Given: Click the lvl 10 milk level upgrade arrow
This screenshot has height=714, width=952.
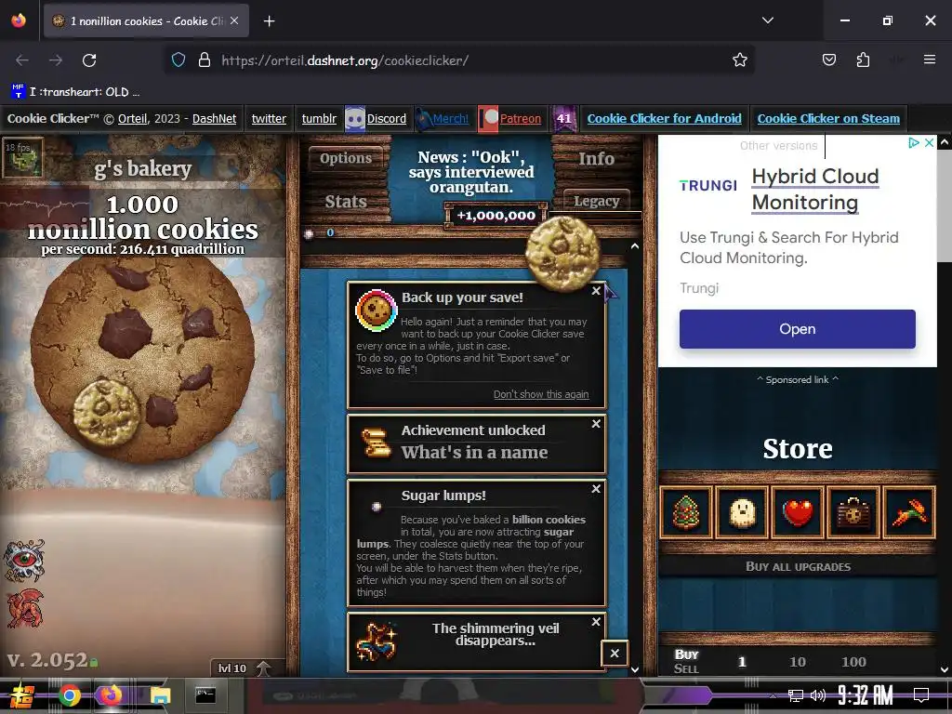Looking at the screenshot, I should [x=262, y=668].
